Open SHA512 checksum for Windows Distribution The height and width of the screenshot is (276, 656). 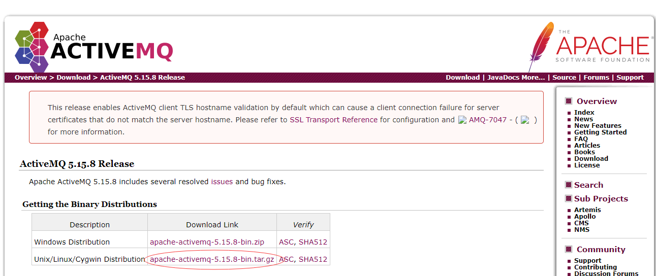pyautogui.click(x=313, y=242)
